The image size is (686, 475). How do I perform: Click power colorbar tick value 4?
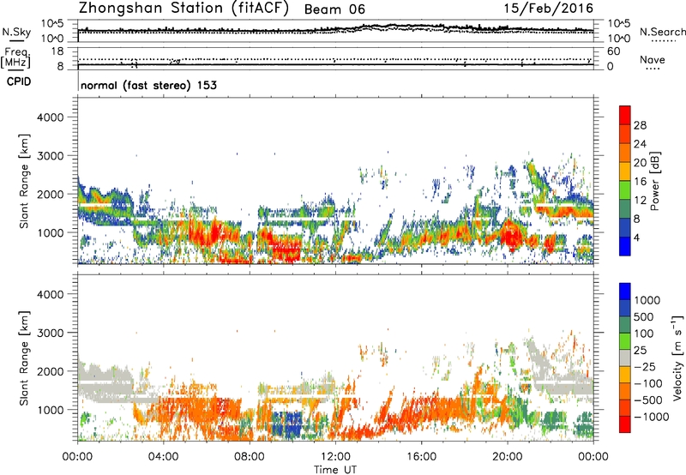coord(637,237)
